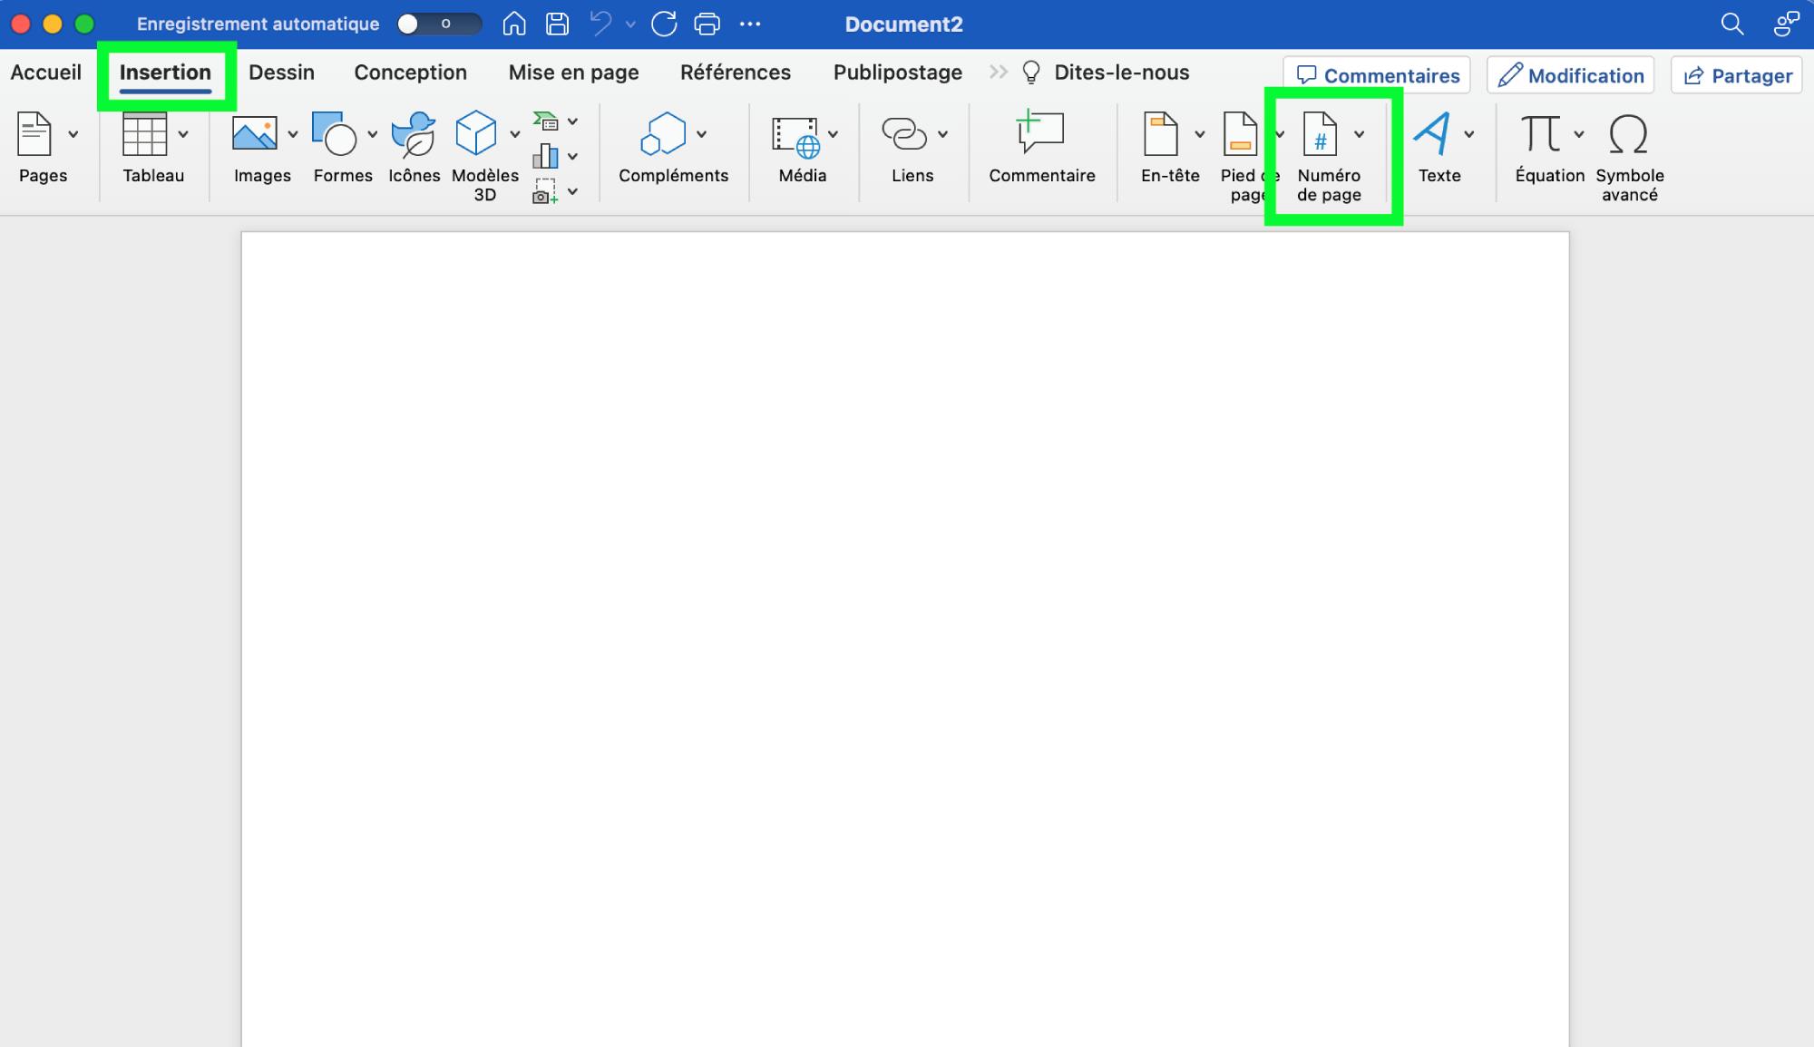The width and height of the screenshot is (1814, 1047).
Task: Expand the Images dropdown arrow
Action: (293, 134)
